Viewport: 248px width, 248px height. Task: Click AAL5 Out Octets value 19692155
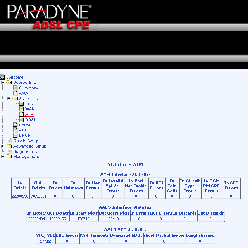pos(58,219)
